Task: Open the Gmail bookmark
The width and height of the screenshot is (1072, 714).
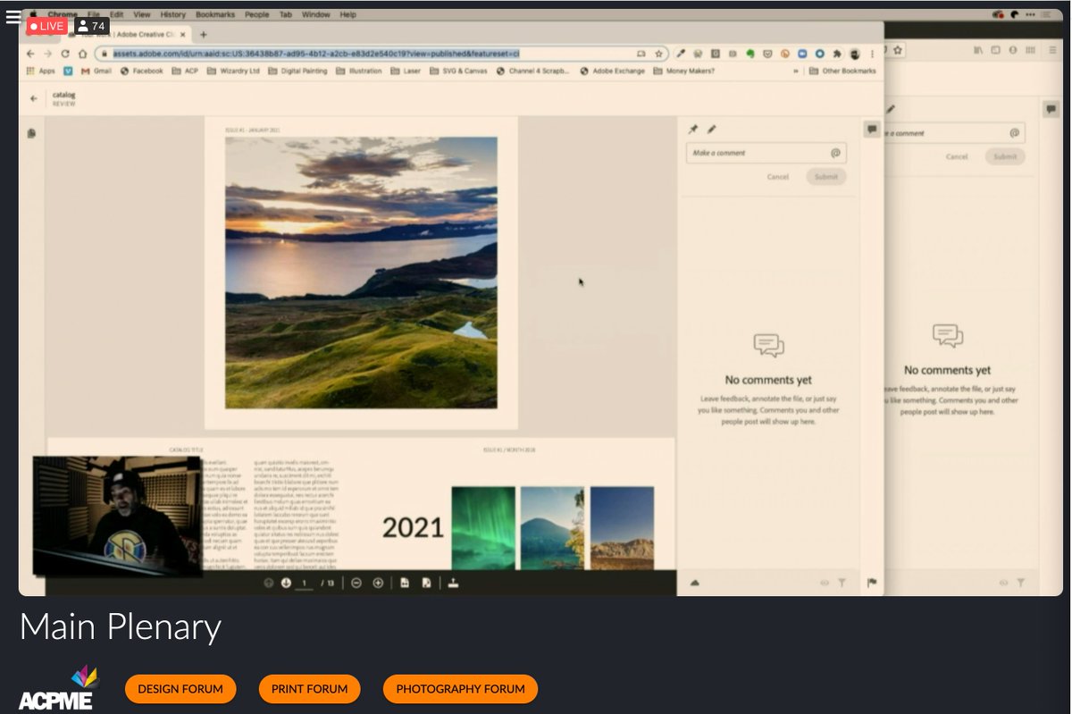Action: (x=96, y=71)
